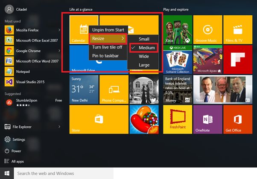Open the Money tile

[178, 90]
